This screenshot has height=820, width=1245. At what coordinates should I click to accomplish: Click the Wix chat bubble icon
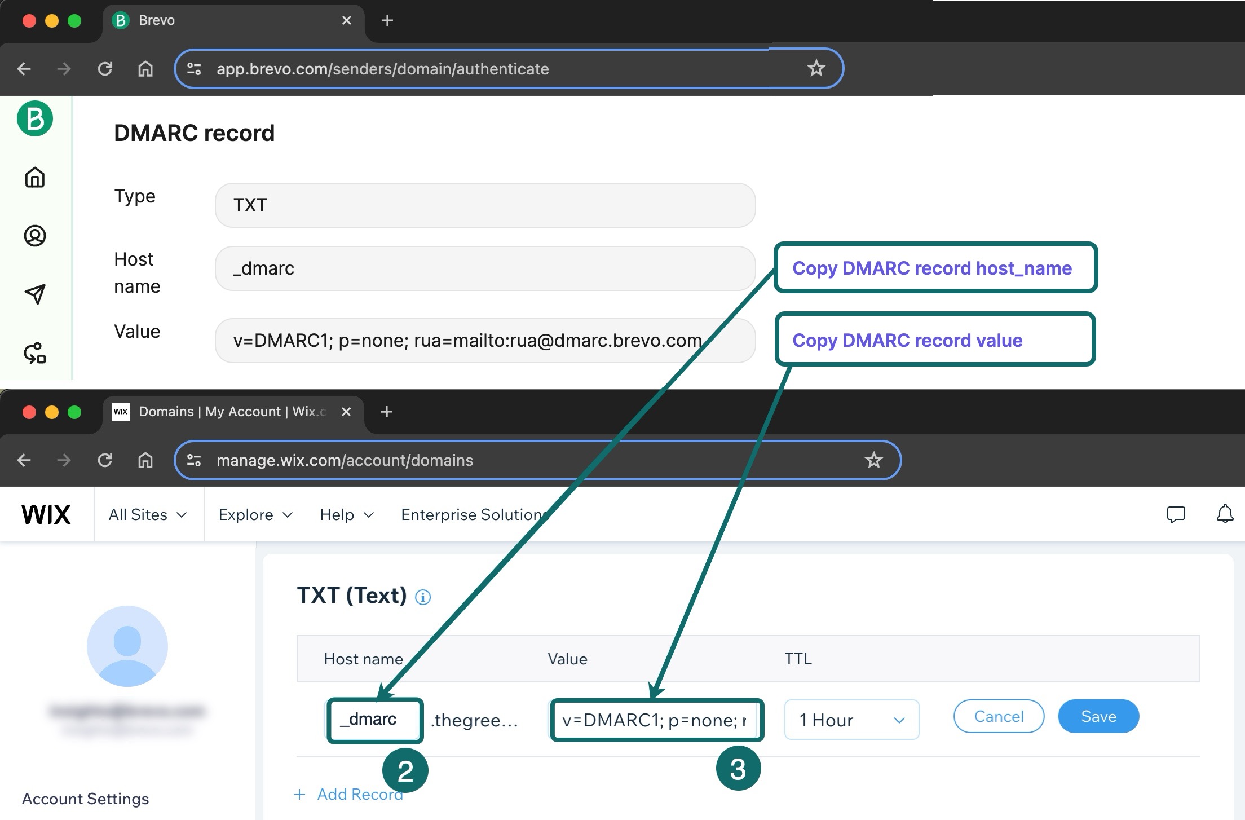1176,513
